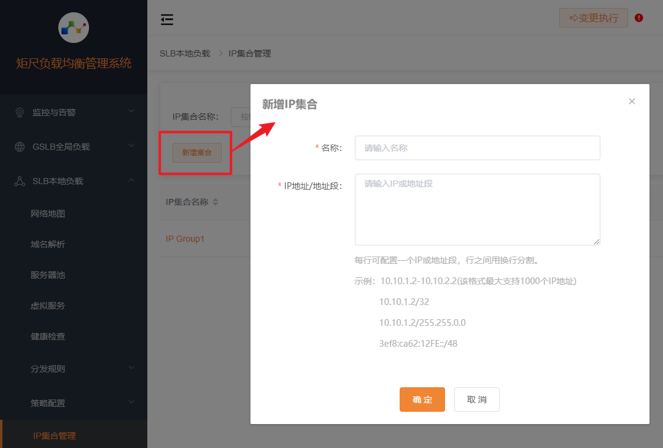
Task: Click the location pin icon beside 监控与告警
Action: click(21, 112)
